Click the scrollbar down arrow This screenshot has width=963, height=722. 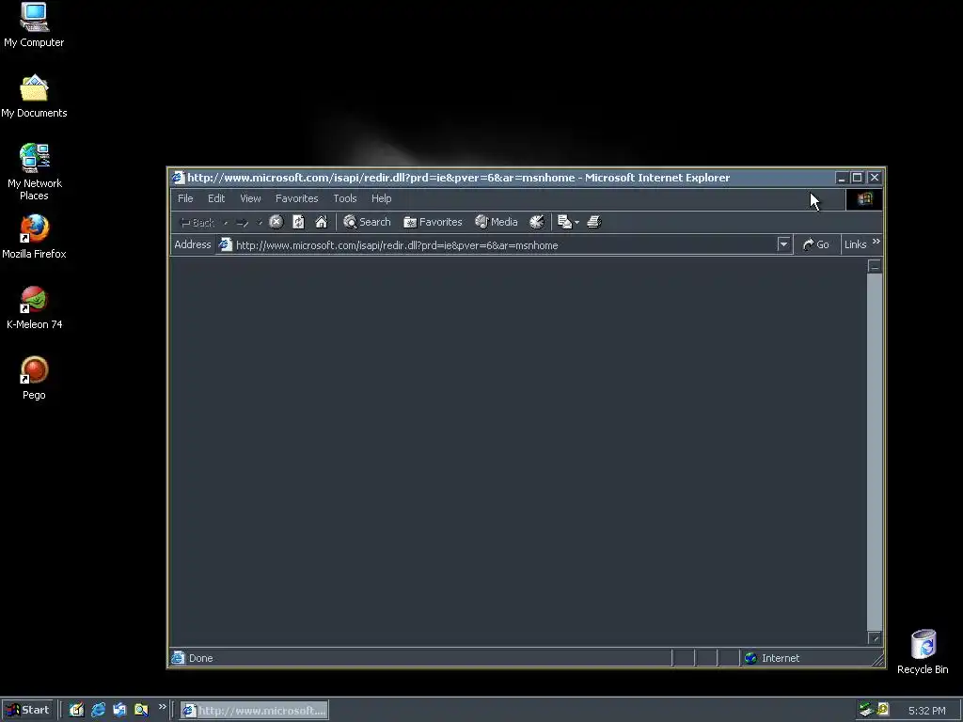pos(875,638)
